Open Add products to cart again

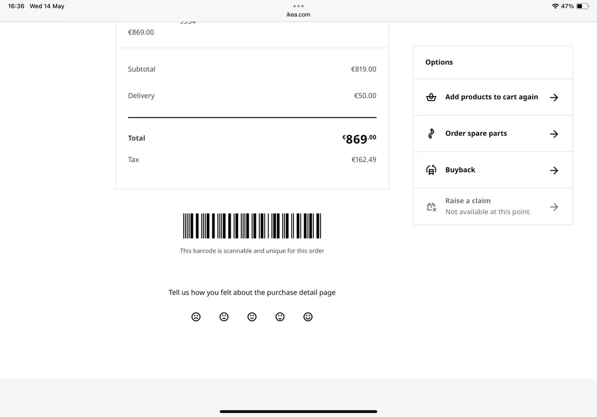(x=493, y=97)
